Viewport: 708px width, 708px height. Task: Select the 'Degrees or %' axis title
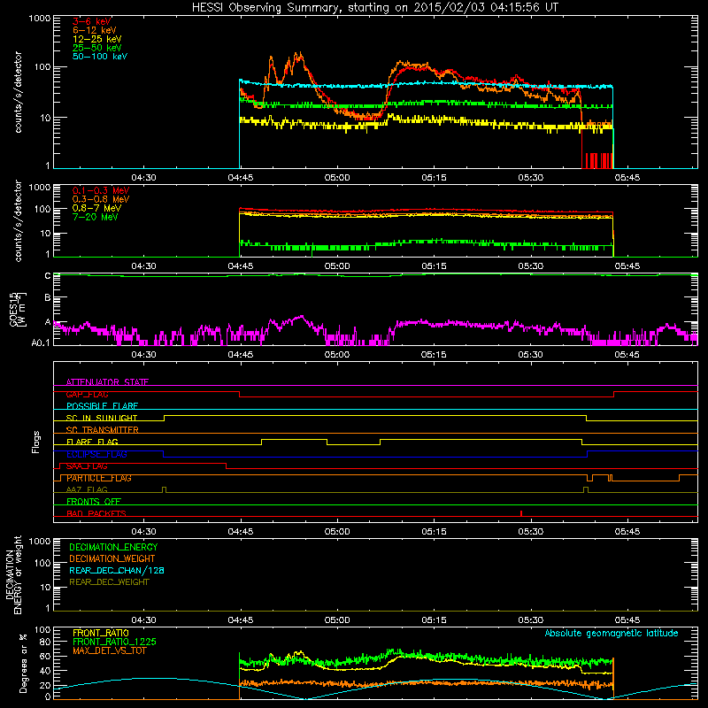coord(23,663)
